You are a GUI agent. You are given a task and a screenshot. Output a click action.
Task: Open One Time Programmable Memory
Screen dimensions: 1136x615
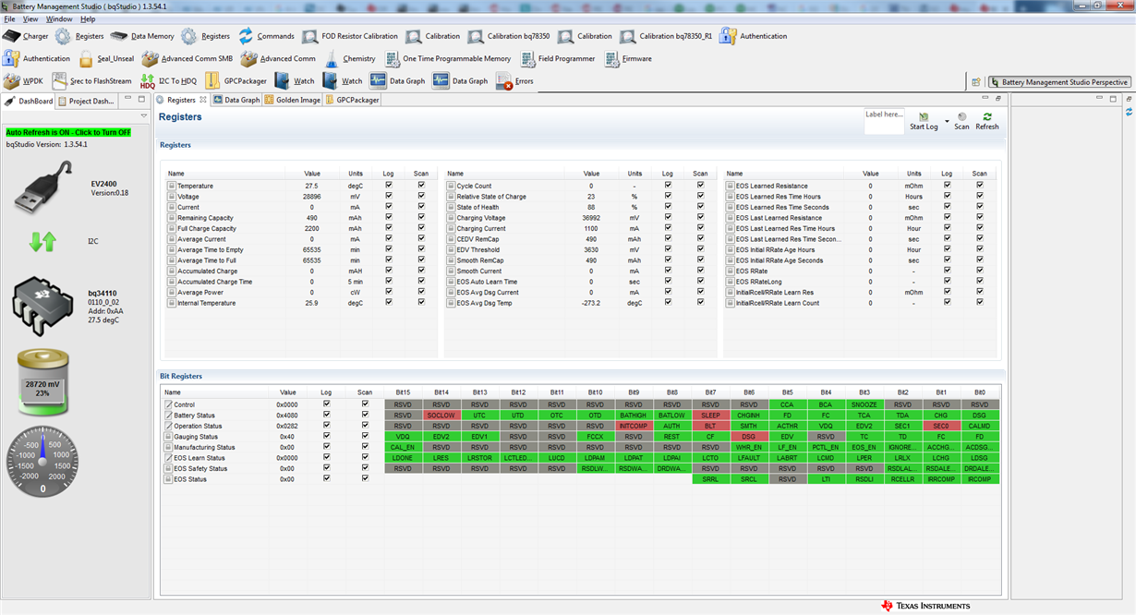447,59
